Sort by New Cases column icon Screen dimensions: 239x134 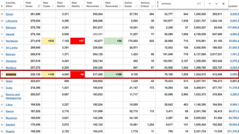pyautogui.click(x=53, y=6)
